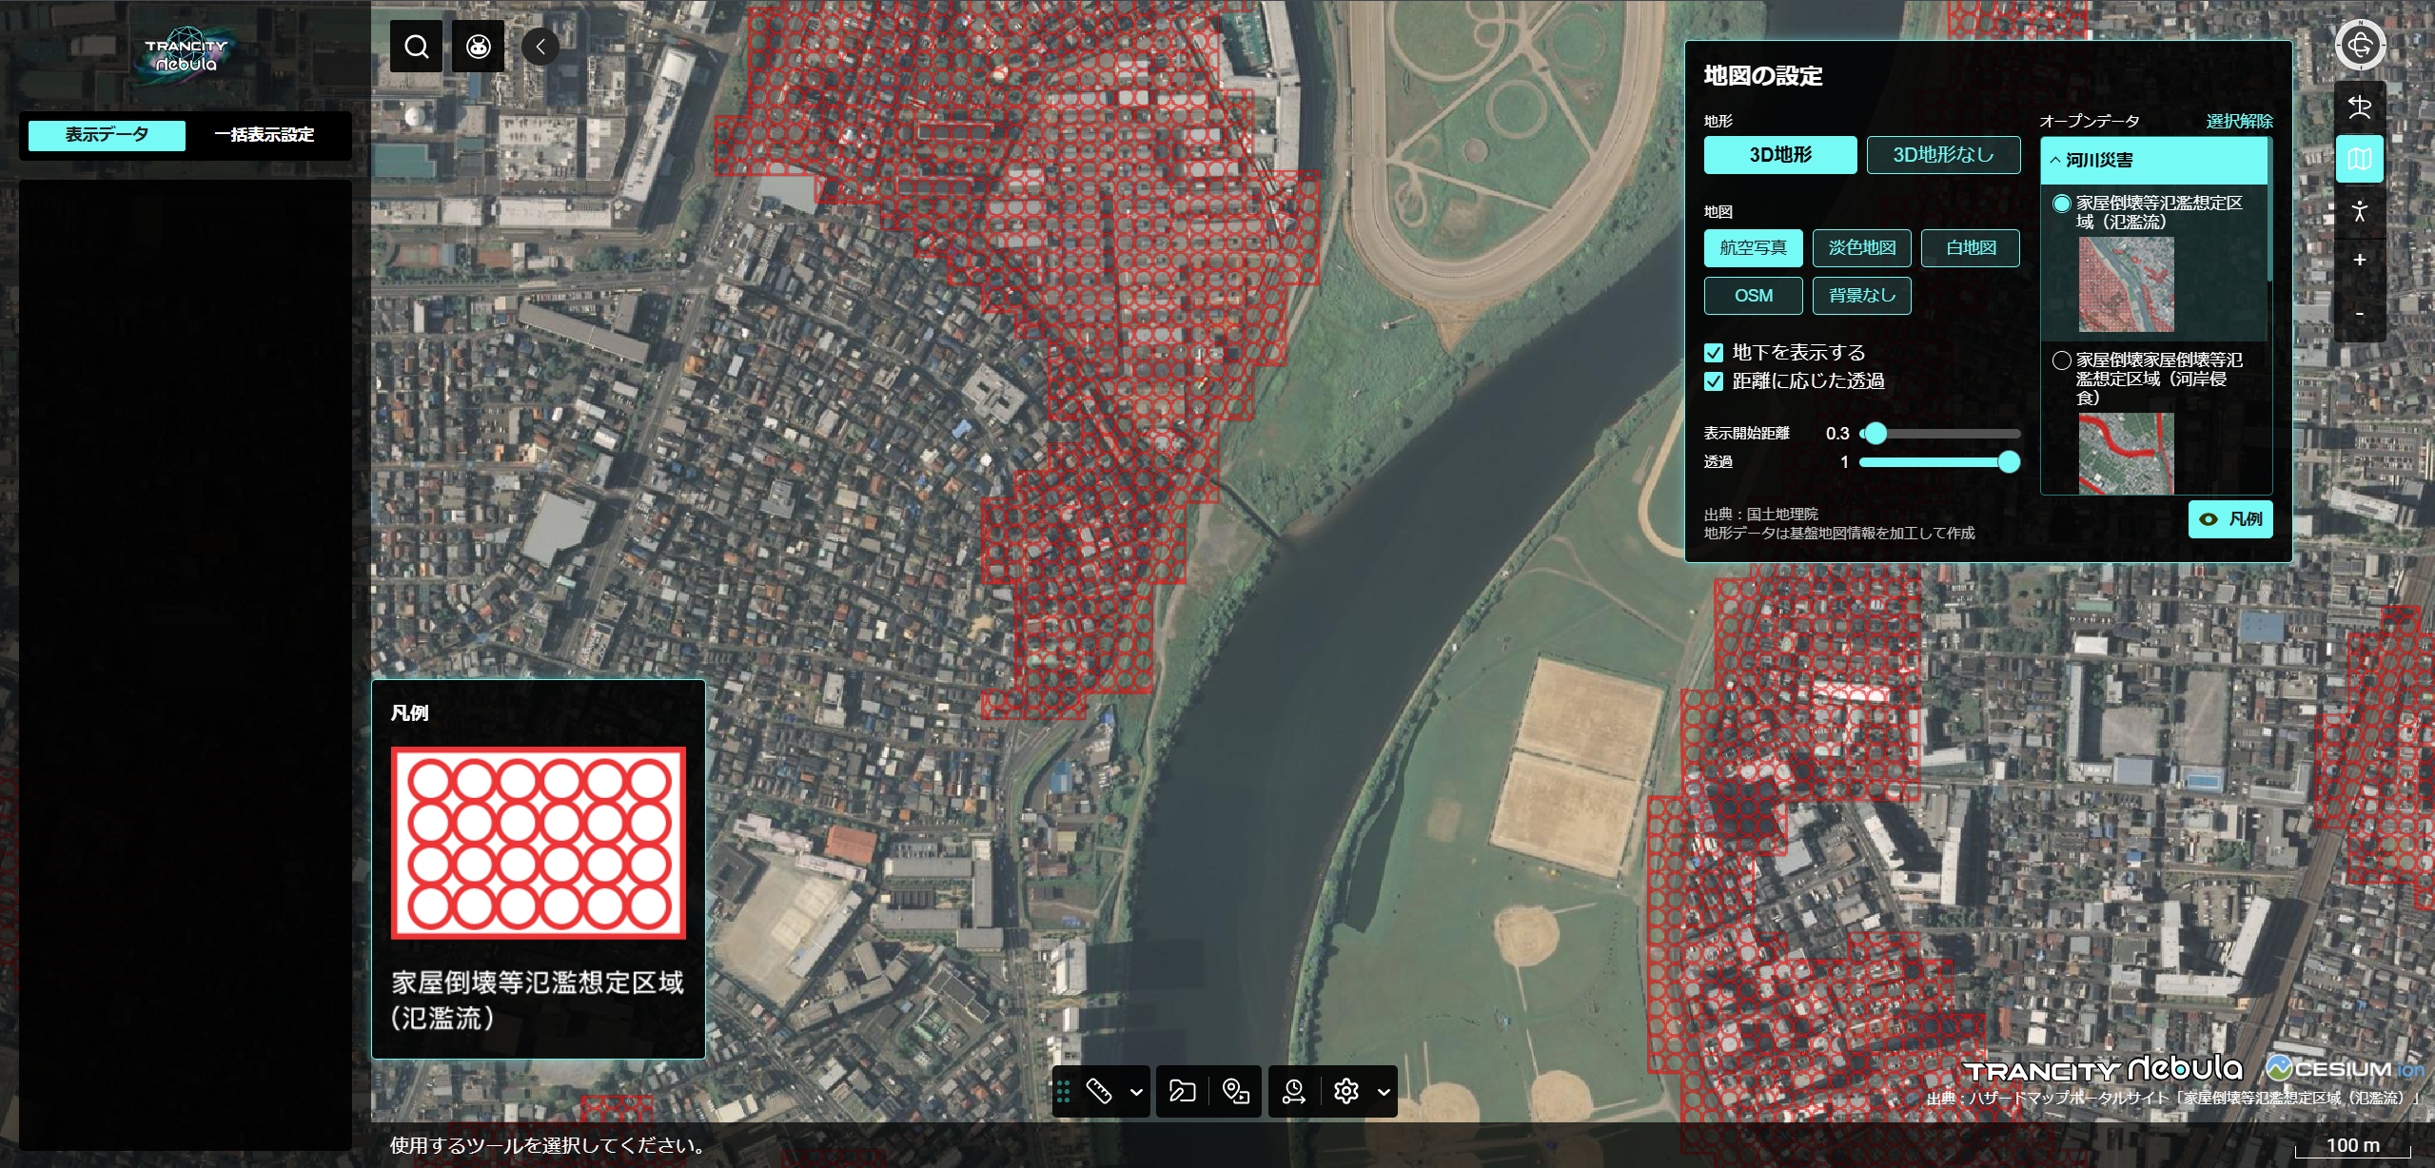This screenshot has width=2435, height=1168.
Task: Open the gear settings dropdown arrow
Action: coord(1384,1092)
